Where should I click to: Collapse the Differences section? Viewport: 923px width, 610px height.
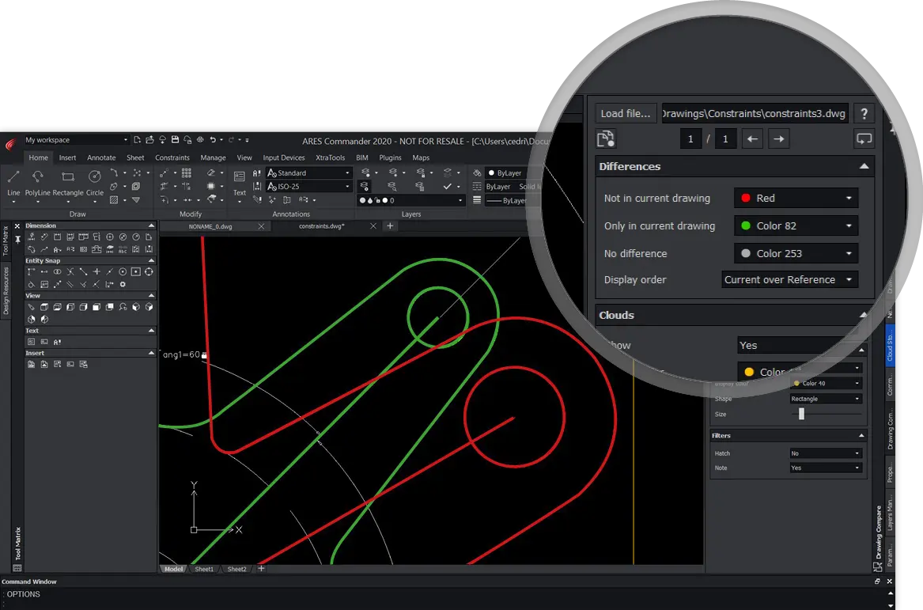[864, 166]
